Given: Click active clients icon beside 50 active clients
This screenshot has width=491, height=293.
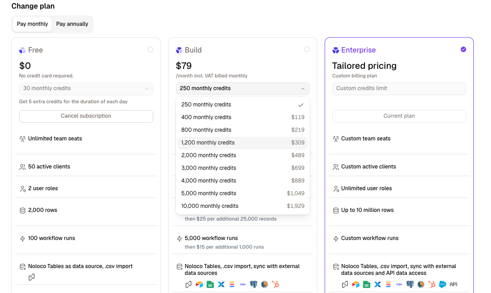Looking at the screenshot, I should click(23, 167).
